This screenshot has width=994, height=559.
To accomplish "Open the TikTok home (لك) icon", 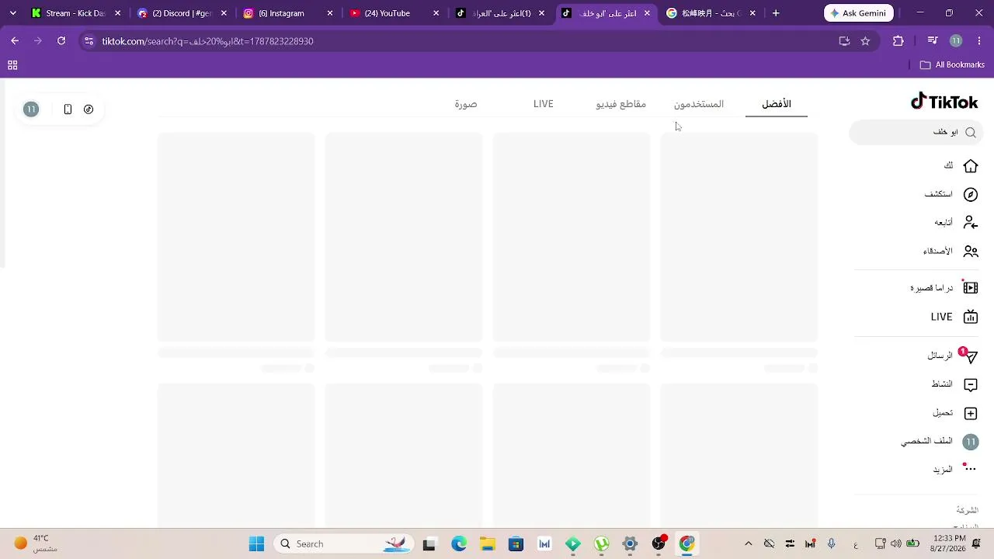I will (x=970, y=165).
